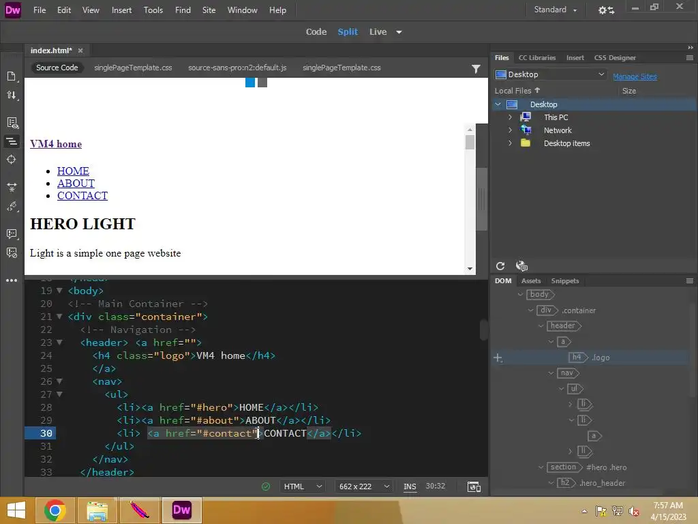Click the crosshair Live View options icon
This screenshot has width=698, height=524.
pyautogui.click(x=12, y=160)
